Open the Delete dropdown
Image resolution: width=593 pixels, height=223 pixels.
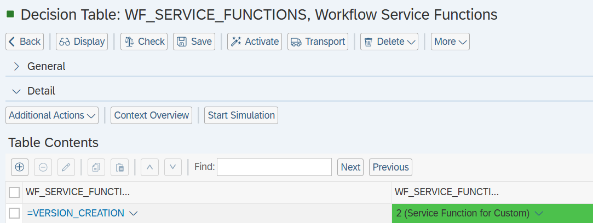click(389, 42)
